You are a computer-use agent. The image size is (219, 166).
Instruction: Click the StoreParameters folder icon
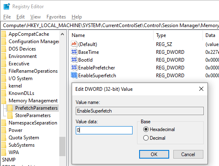(10, 115)
